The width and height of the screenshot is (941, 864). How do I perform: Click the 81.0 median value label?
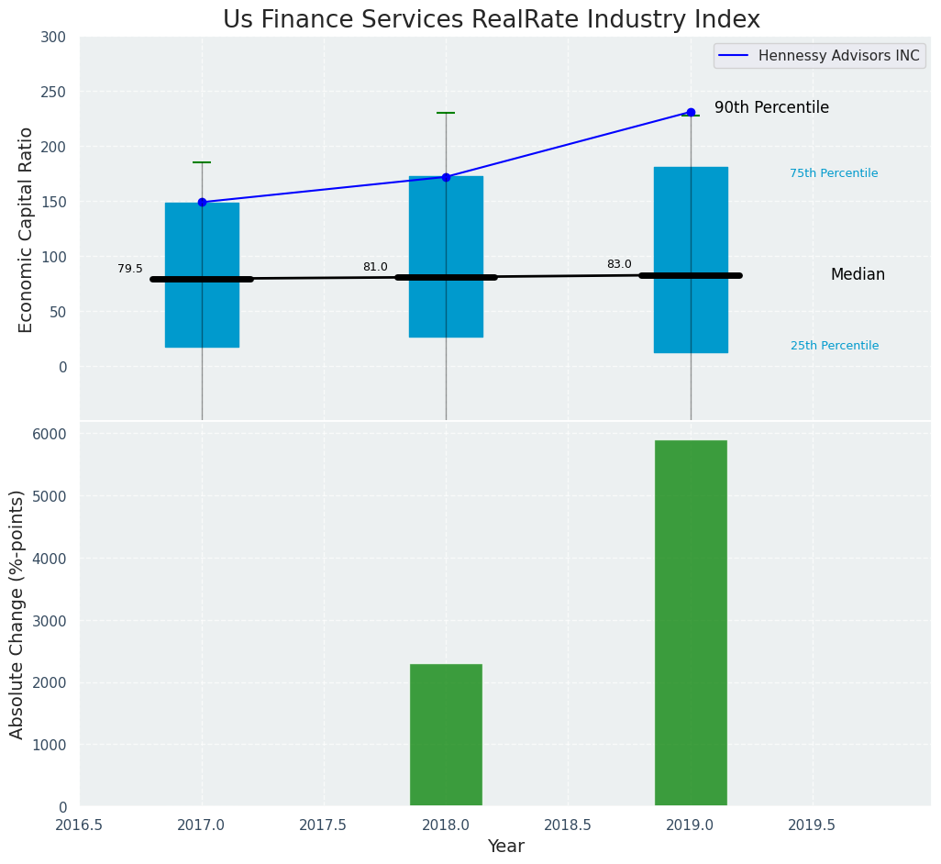pos(375,267)
